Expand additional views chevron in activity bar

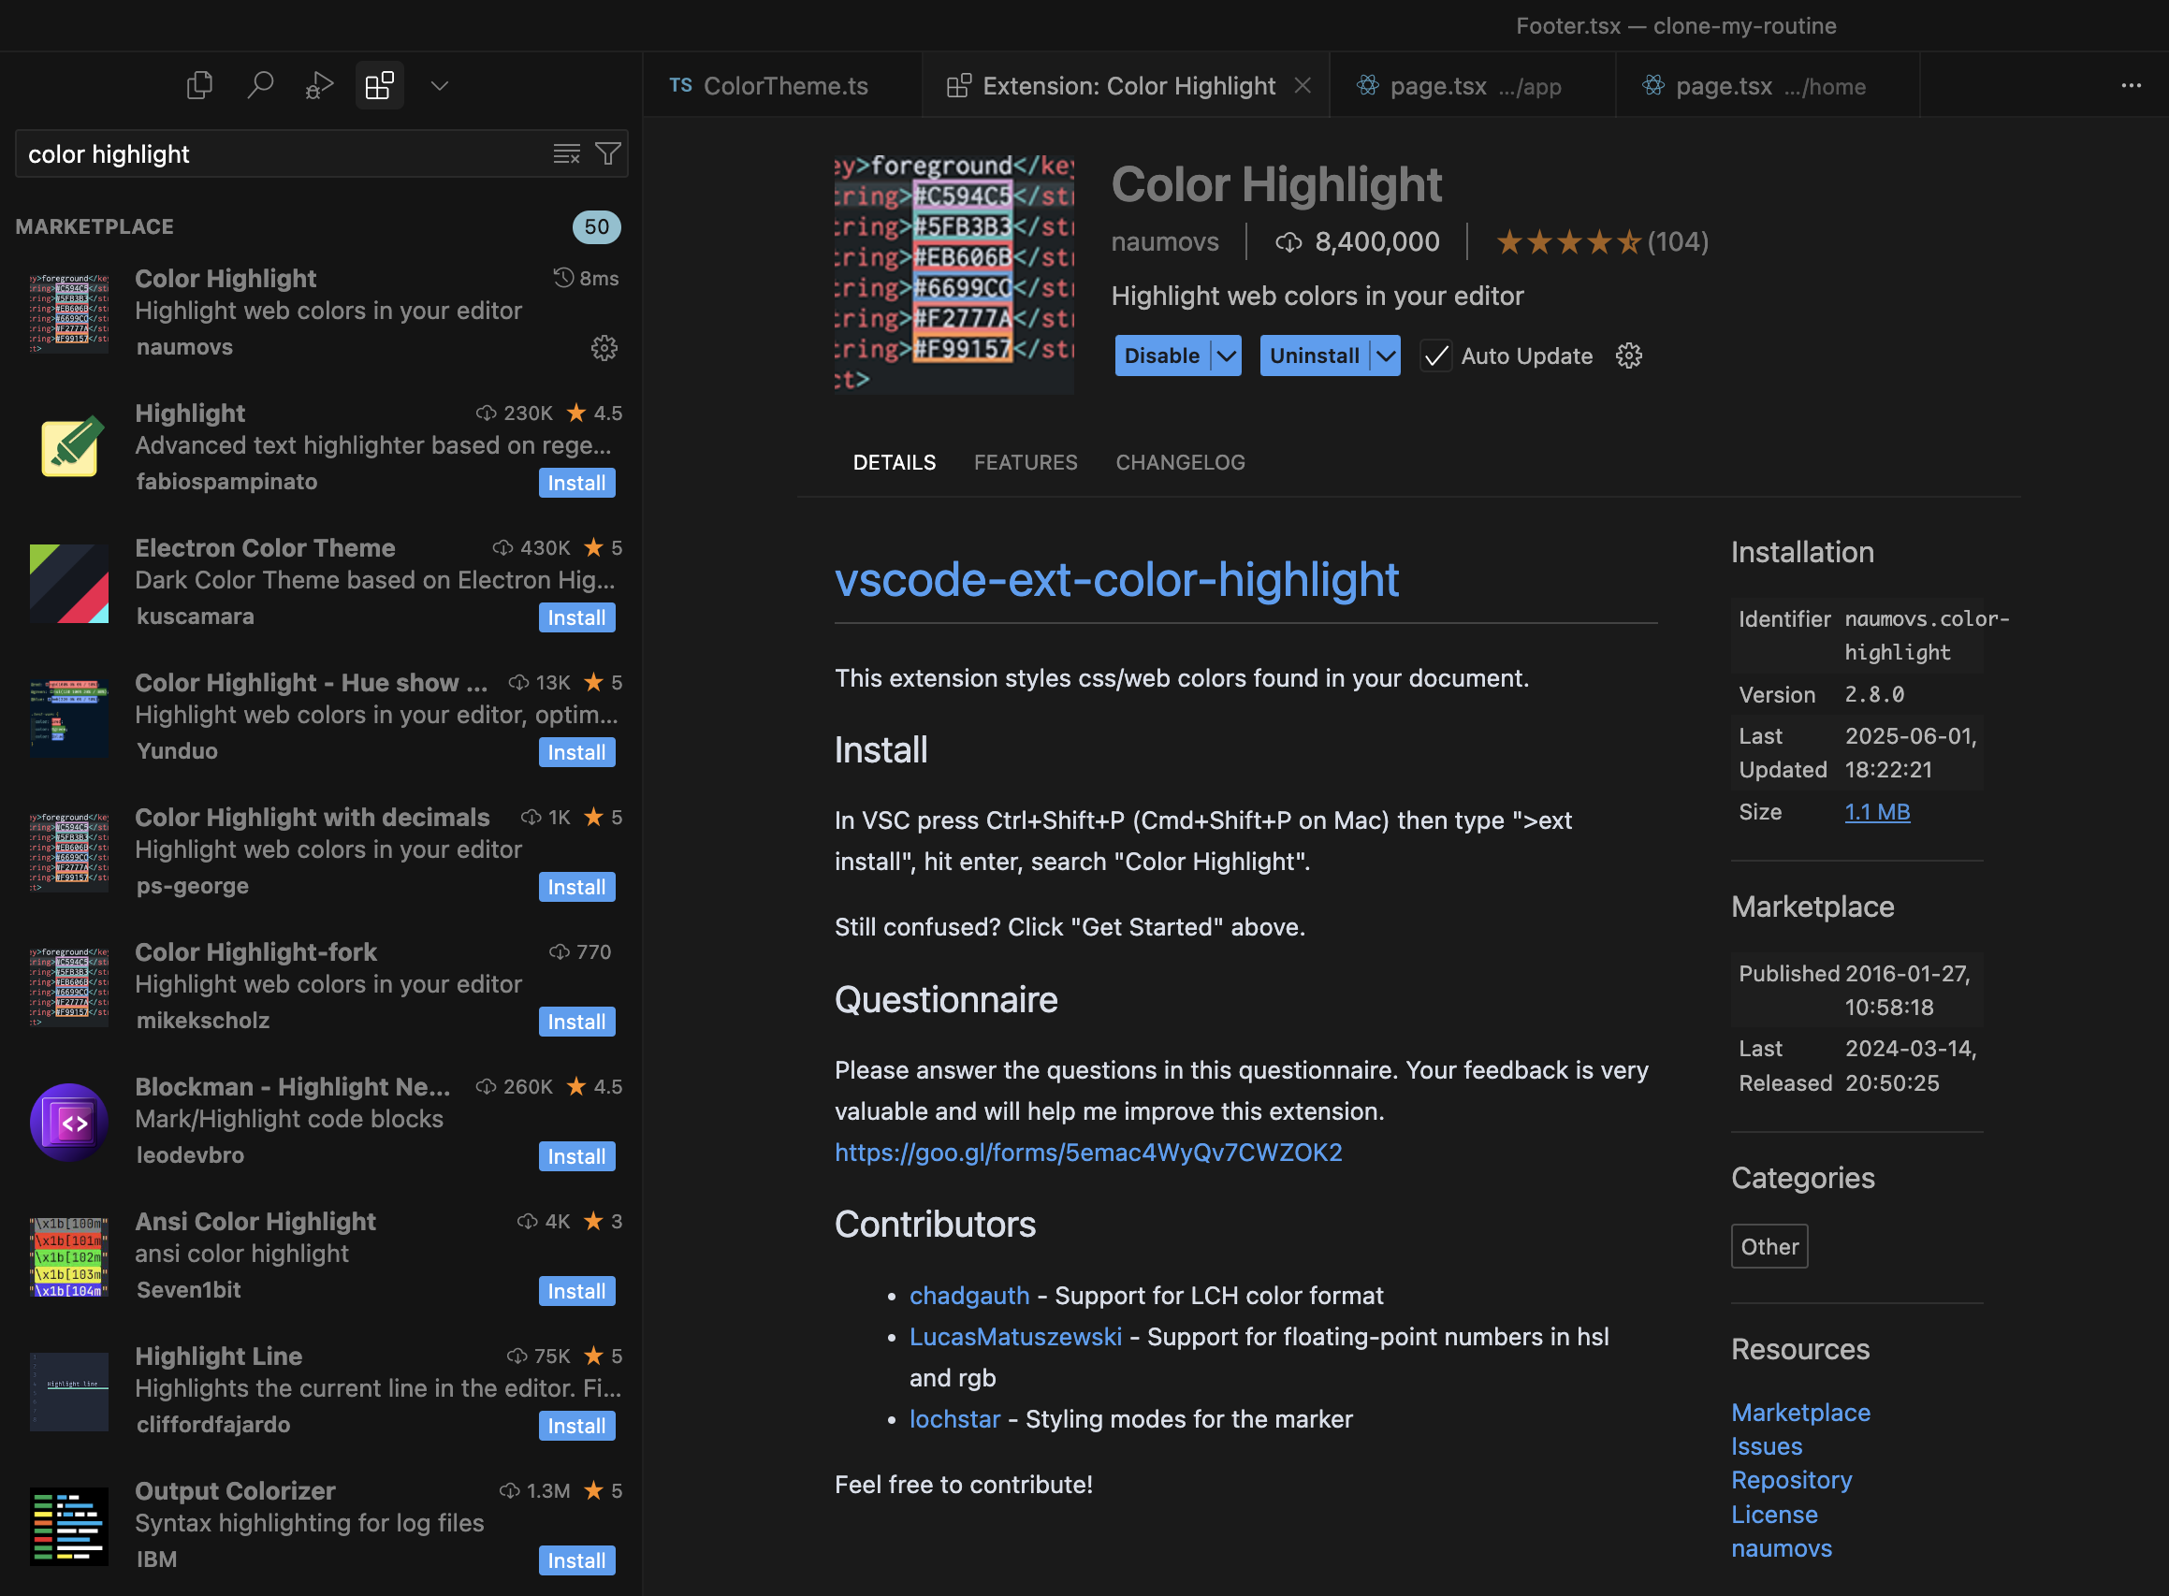point(440,86)
